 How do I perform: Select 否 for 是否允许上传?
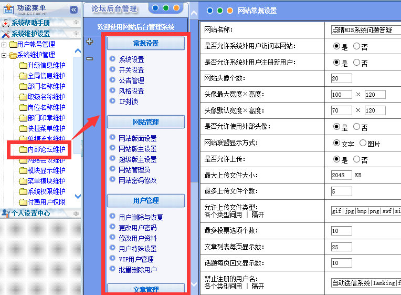pos(357,159)
